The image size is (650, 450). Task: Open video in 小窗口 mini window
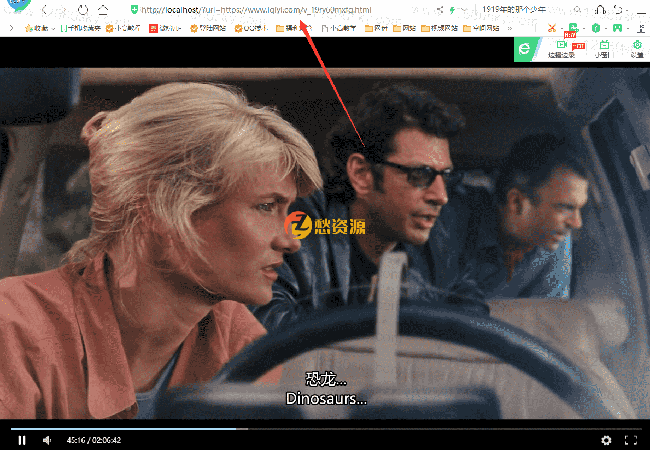pyautogui.click(x=604, y=49)
